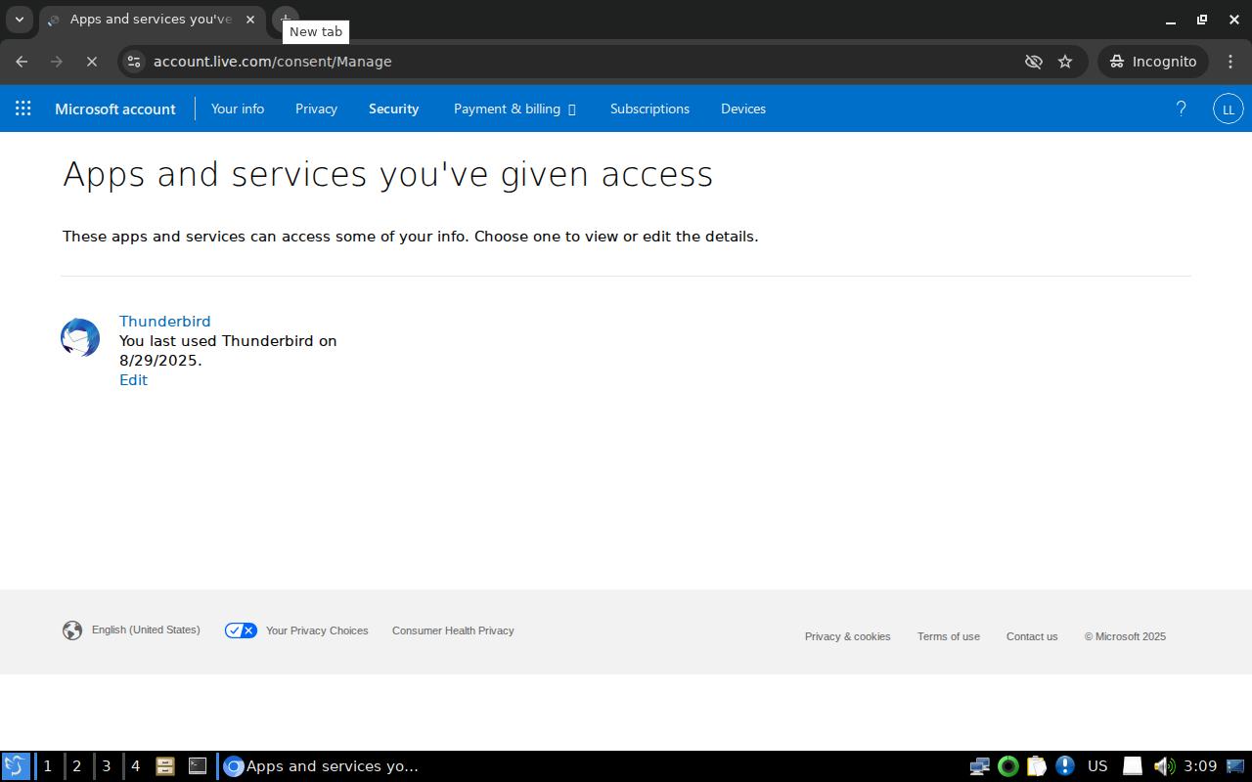The image size is (1252, 782).
Task: Click the network tray icon
Action: click(979, 766)
